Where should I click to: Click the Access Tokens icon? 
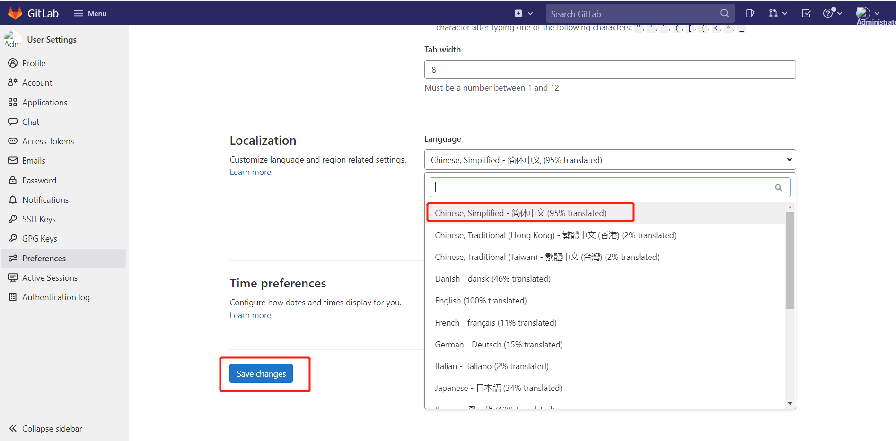coord(13,141)
